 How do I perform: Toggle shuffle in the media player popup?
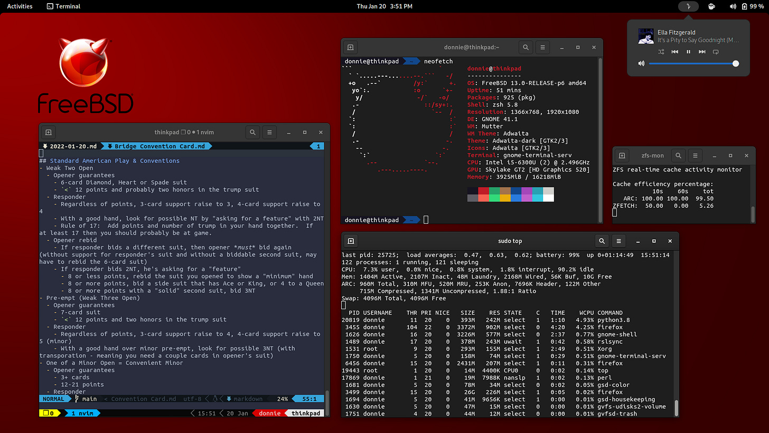[661, 52]
